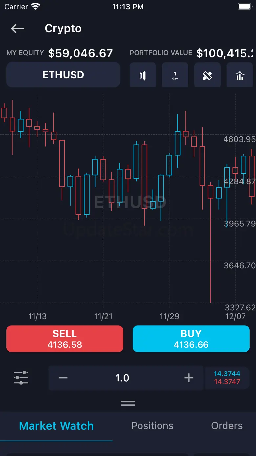Screen dimensions: 256x456
Task: Open the ETHUSD symbol selector
Action: coord(63,75)
